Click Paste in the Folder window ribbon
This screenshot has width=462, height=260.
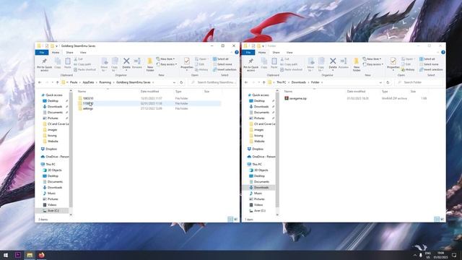click(274, 63)
